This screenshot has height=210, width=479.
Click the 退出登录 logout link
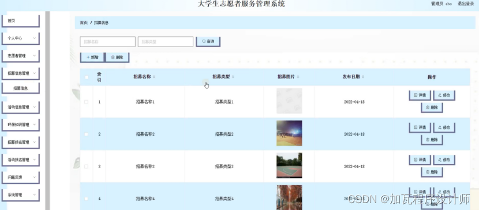click(466, 4)
